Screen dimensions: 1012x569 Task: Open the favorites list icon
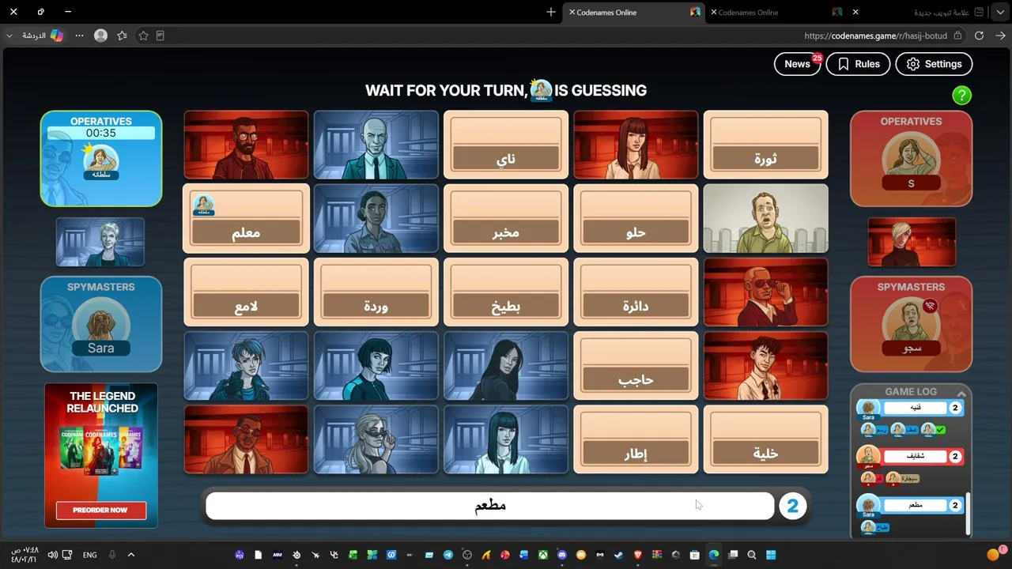click(x=122, y=36)
